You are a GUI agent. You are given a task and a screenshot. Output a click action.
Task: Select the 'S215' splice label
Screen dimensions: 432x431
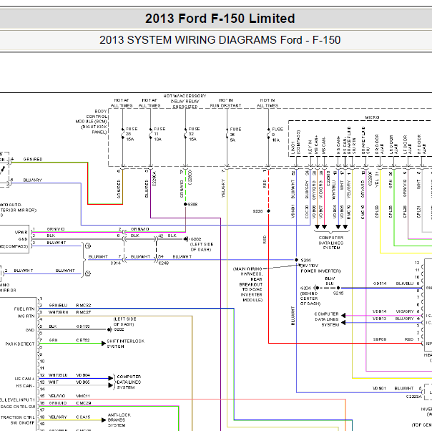[x=338, y=293]
